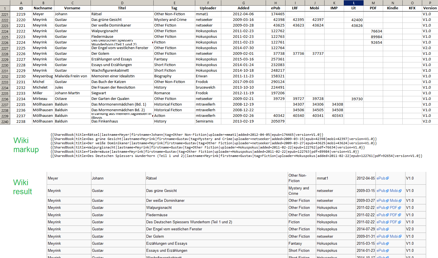Click the 'Added' header cell

click(x=243, y=8)
